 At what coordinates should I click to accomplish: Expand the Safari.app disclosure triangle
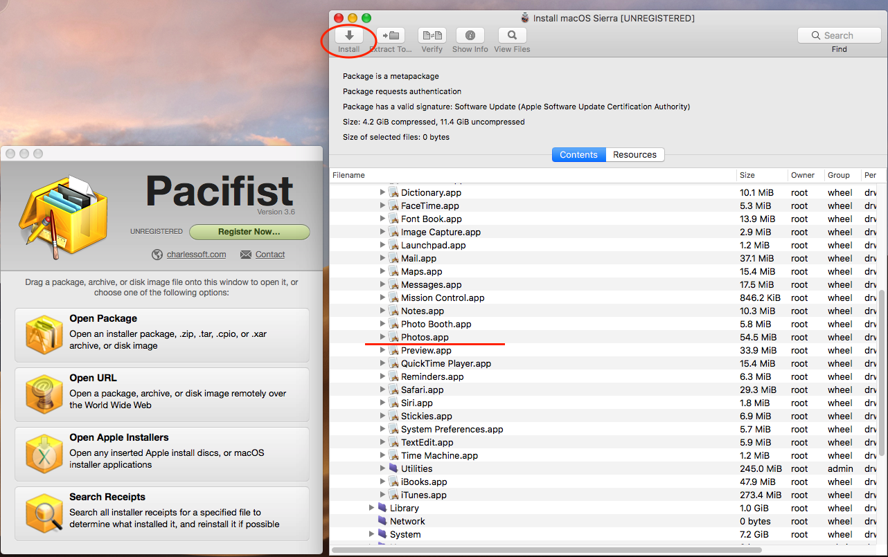tap(382, 390)
